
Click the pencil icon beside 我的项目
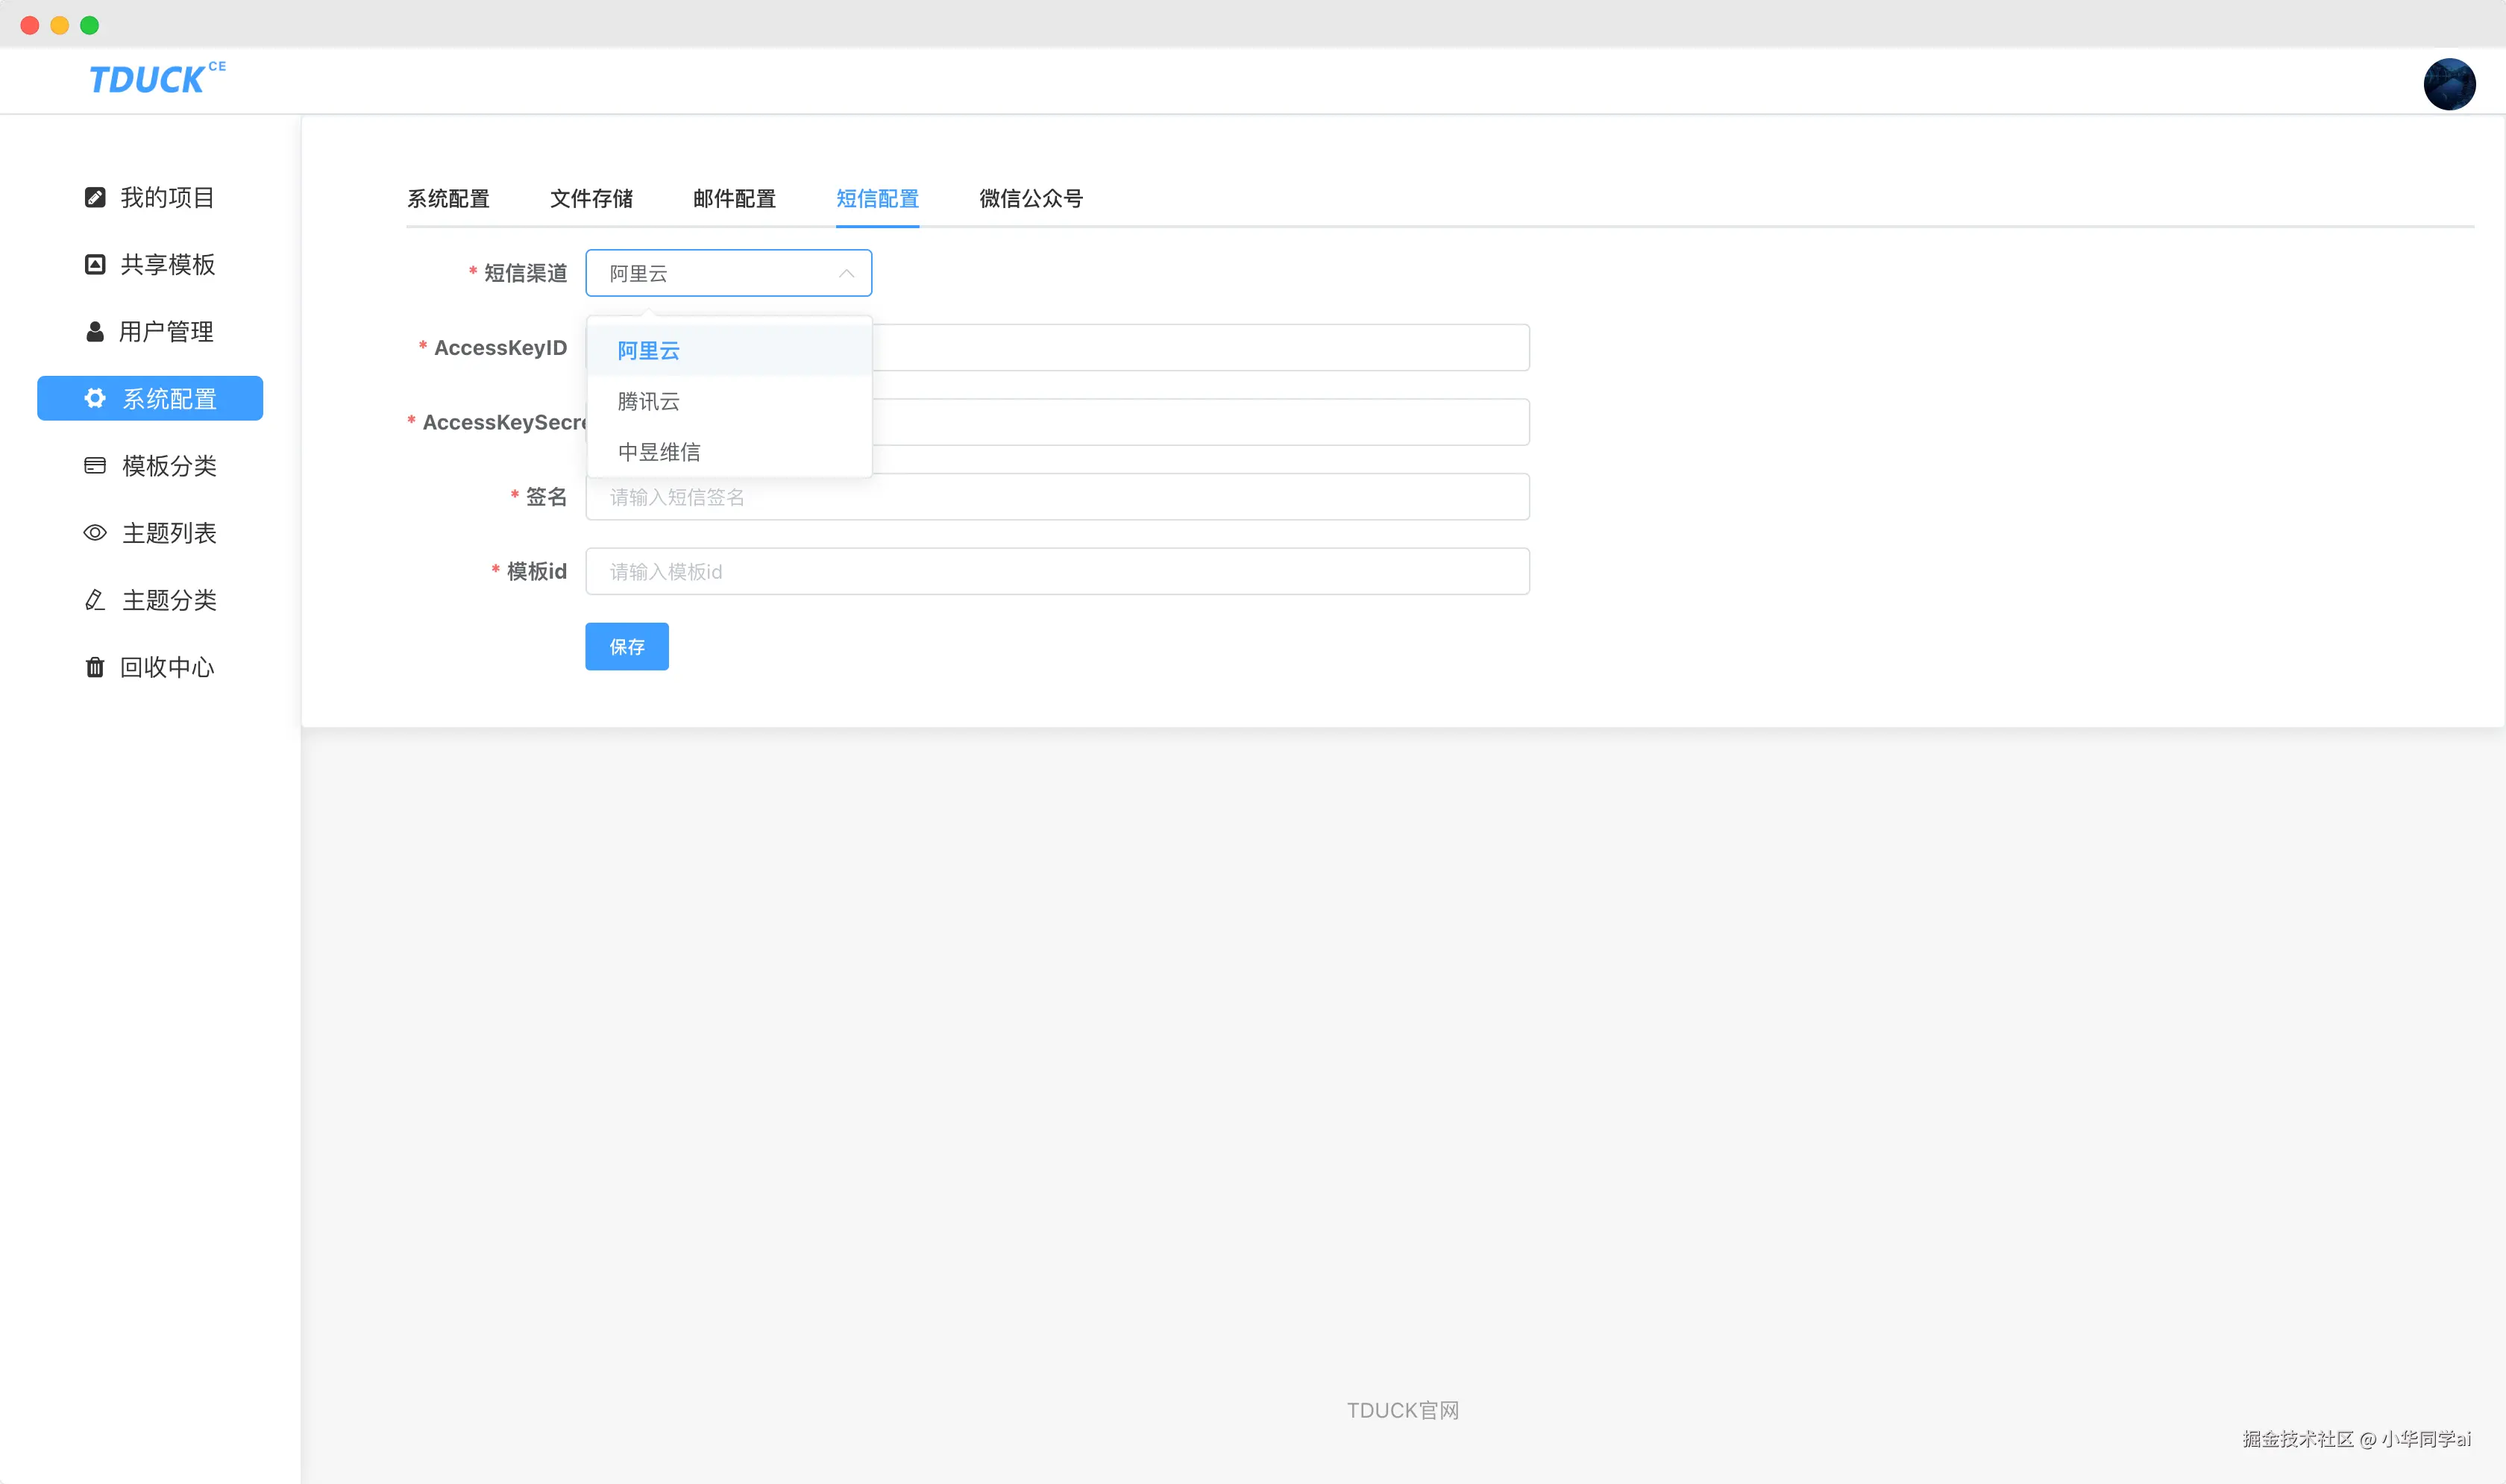[95, 197]
